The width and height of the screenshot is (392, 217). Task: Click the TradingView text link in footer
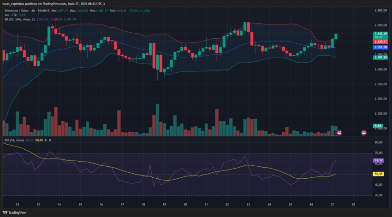(x=17, y=212)
